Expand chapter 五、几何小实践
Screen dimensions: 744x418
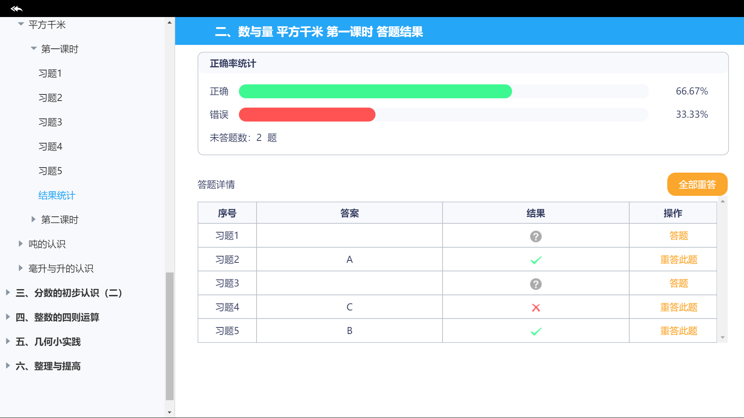tap(8, 341)
